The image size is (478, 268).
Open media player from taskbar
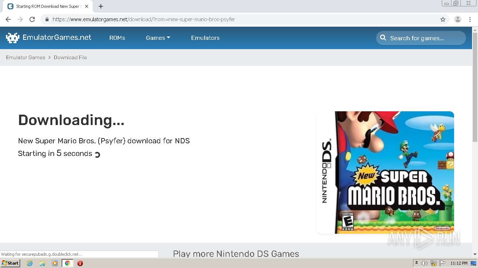55,263
